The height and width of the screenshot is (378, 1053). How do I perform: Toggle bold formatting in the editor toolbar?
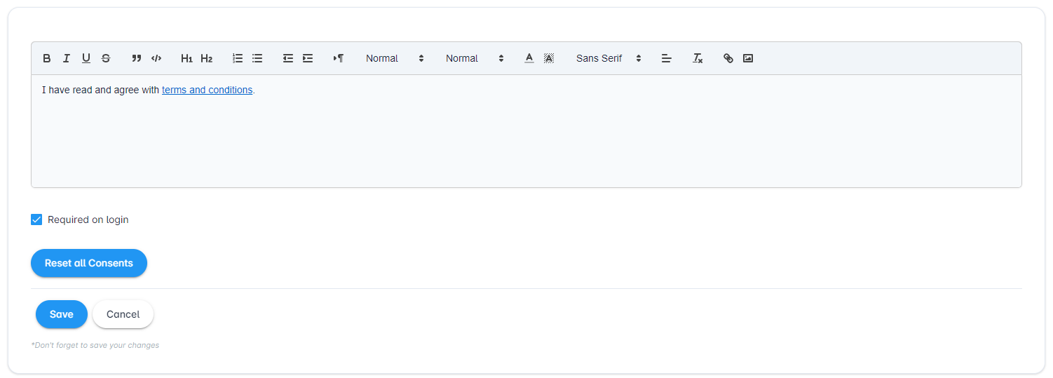click(47, 58)
